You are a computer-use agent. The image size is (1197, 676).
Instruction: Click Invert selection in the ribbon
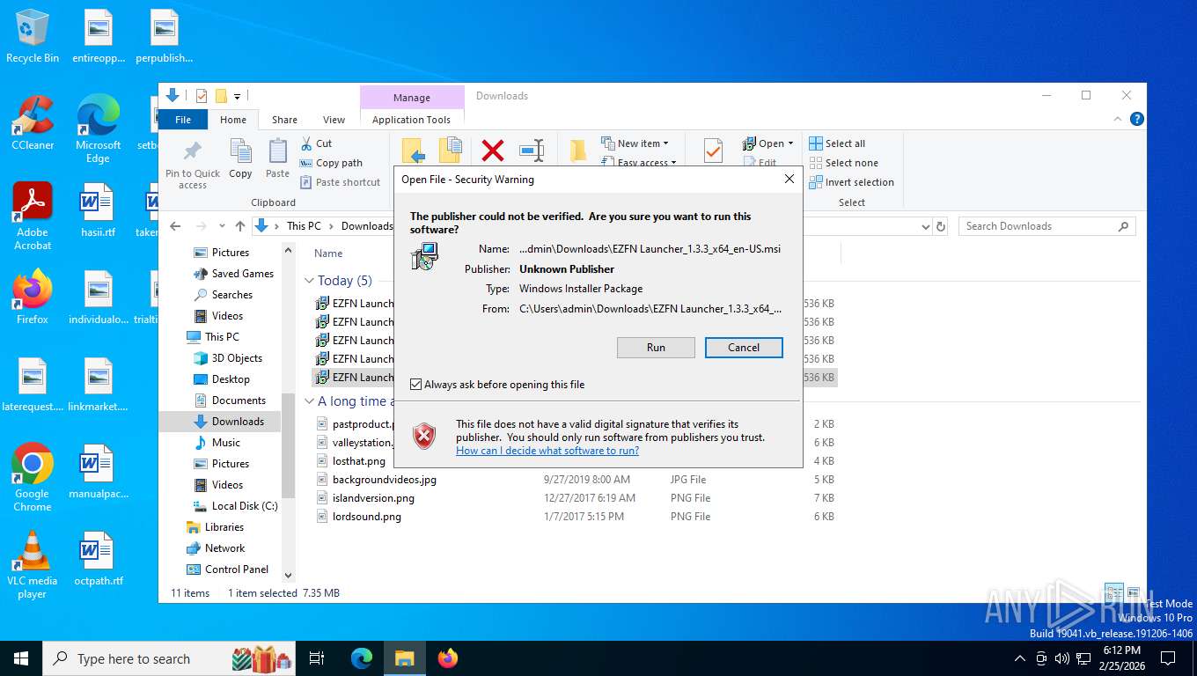coord(851,182)
